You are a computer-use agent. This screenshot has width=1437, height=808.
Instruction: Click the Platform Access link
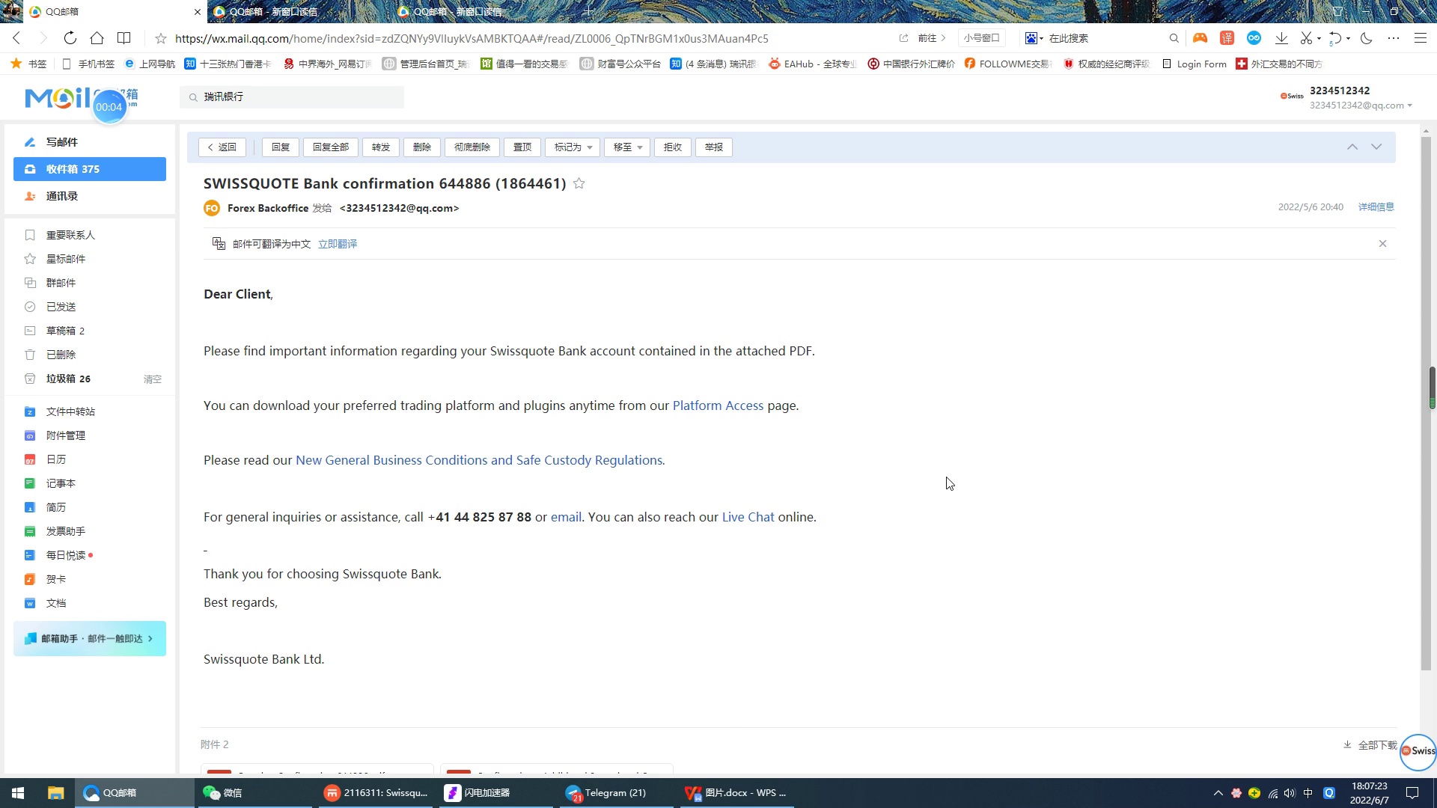717,405
